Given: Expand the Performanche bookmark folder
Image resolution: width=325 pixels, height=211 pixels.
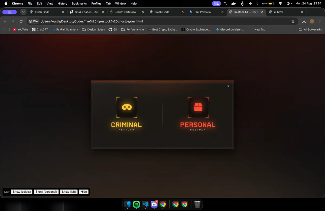Looking at the screenshot, I should (x=133, y=29).
